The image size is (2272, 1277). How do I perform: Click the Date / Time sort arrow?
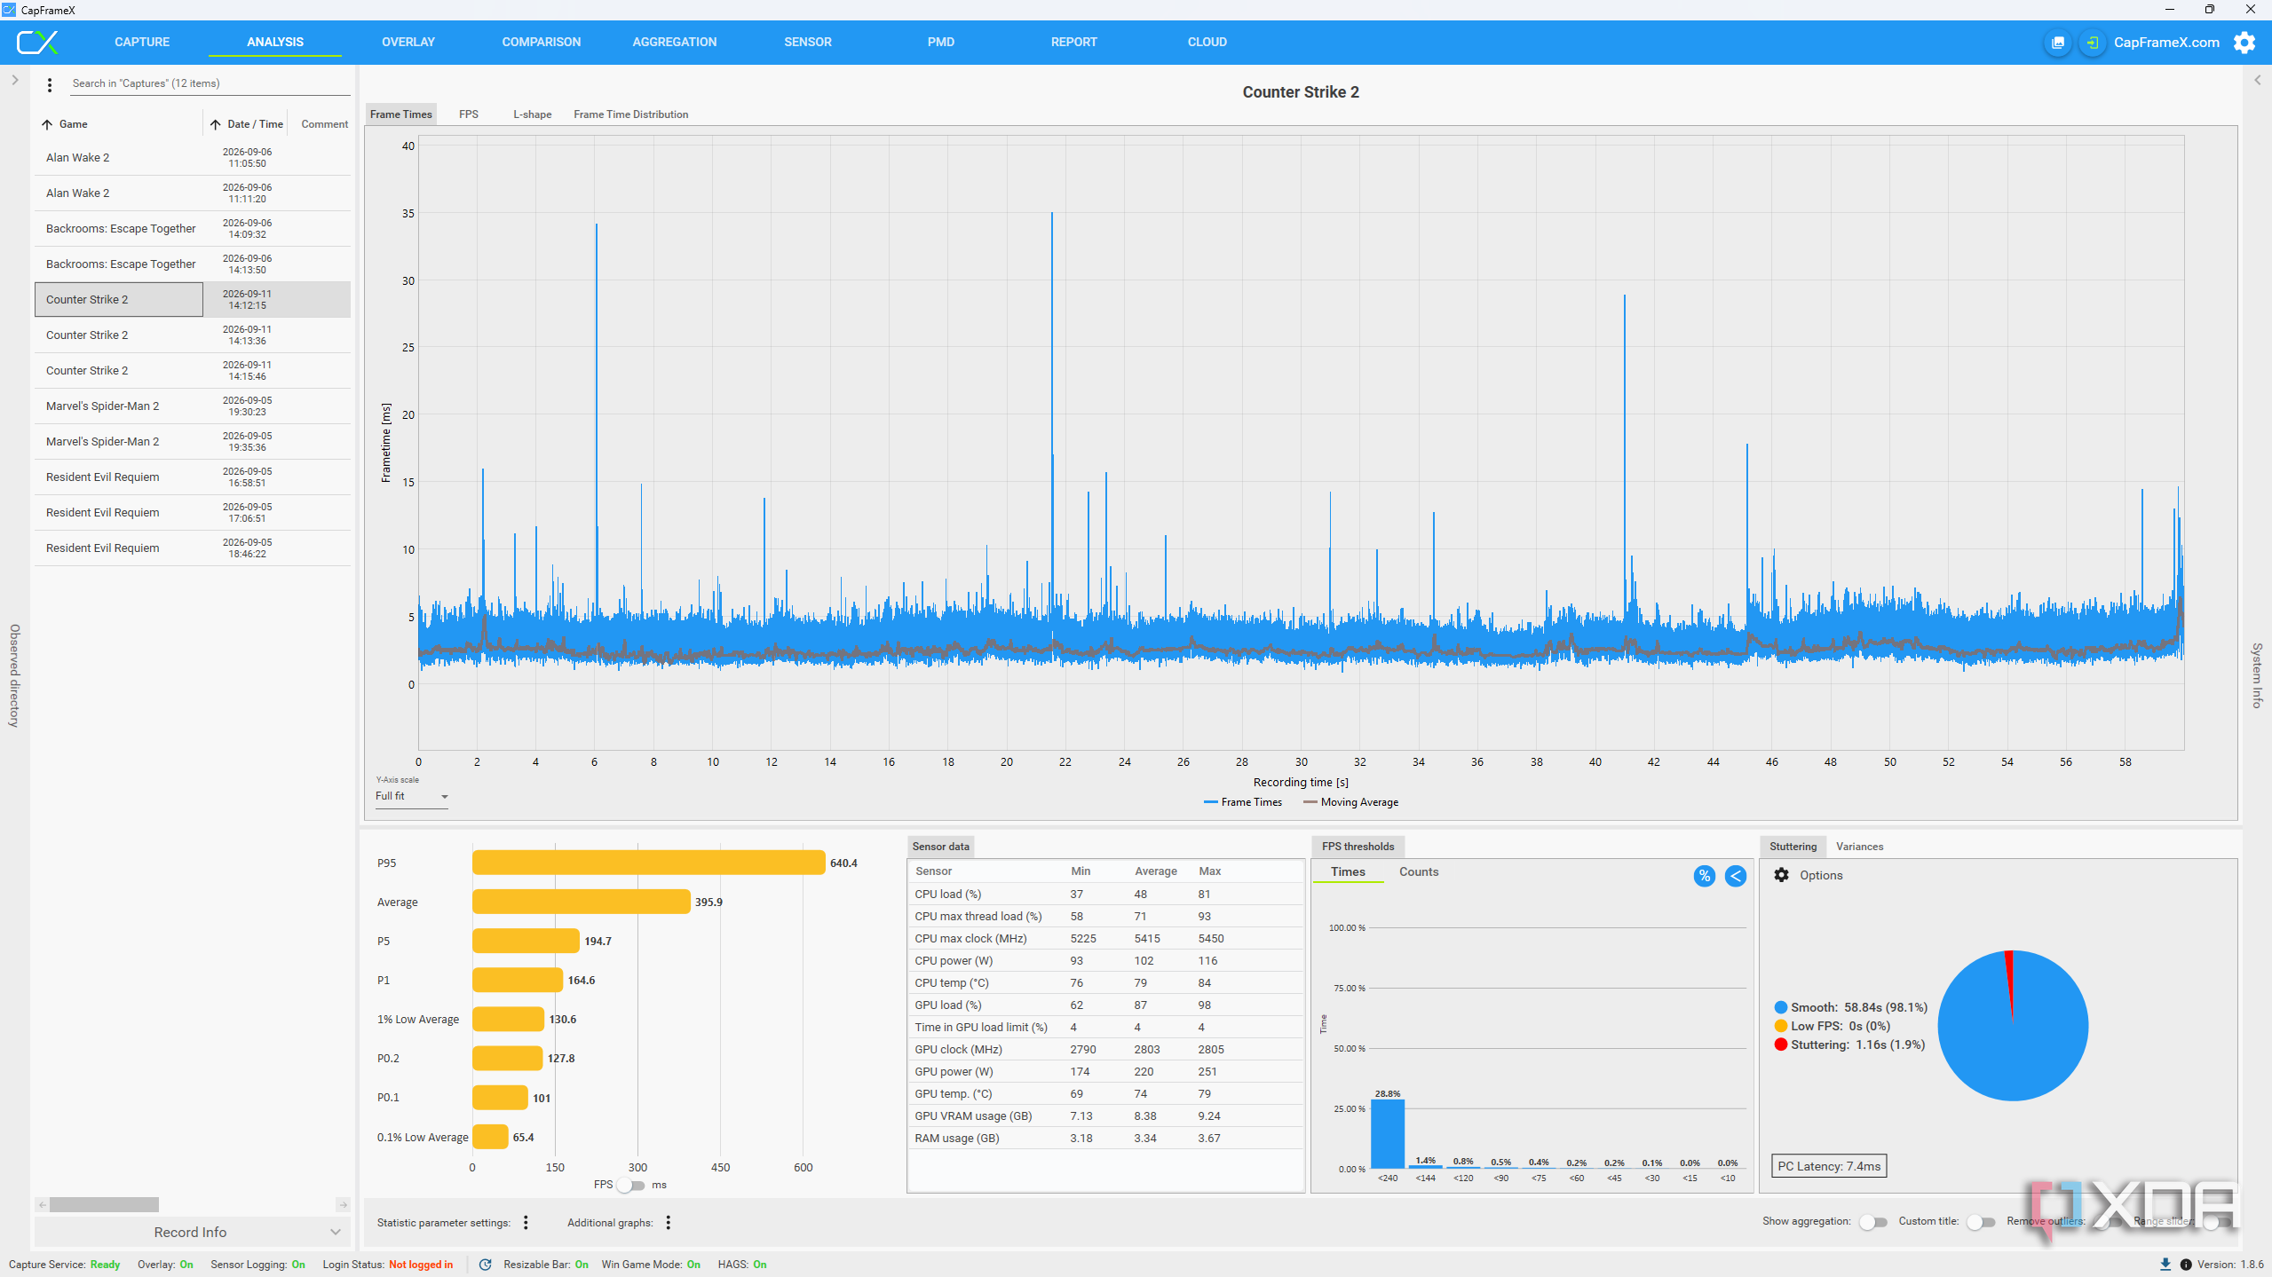pos(216,124)
